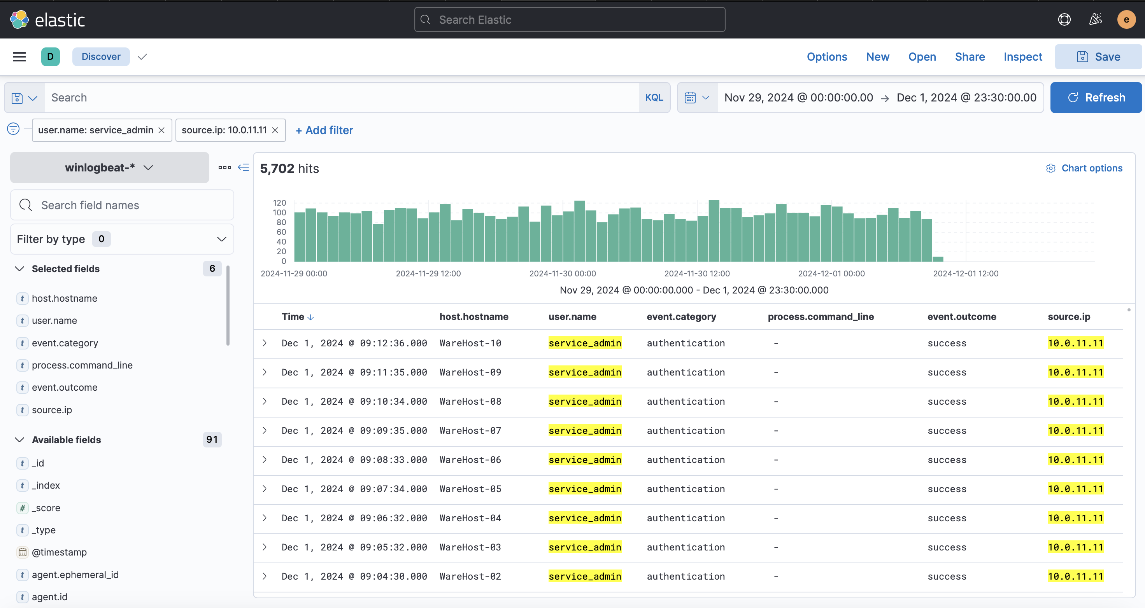Focus the Search field names box
The height and width of the screenshot is (608, 1145).
pyautogui.click(x=122, y=205)
